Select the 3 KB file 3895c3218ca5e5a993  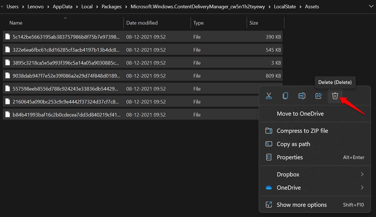66,63
